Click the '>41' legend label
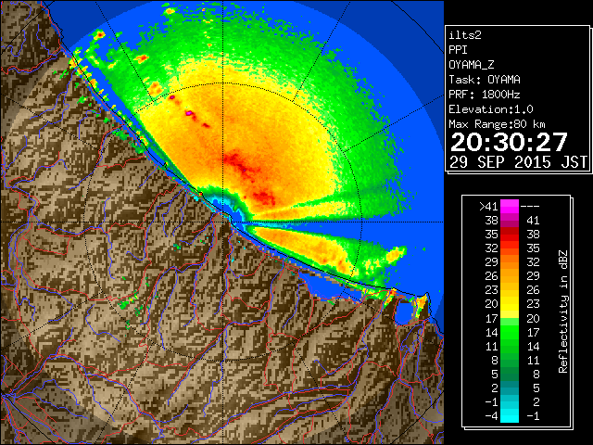Screen dimensions: 593x445 488,206
